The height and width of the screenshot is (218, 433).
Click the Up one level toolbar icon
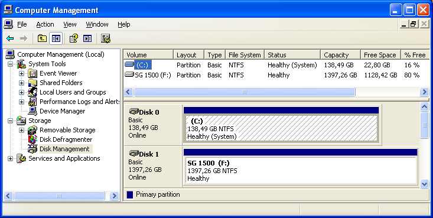[x=42, y=38]
